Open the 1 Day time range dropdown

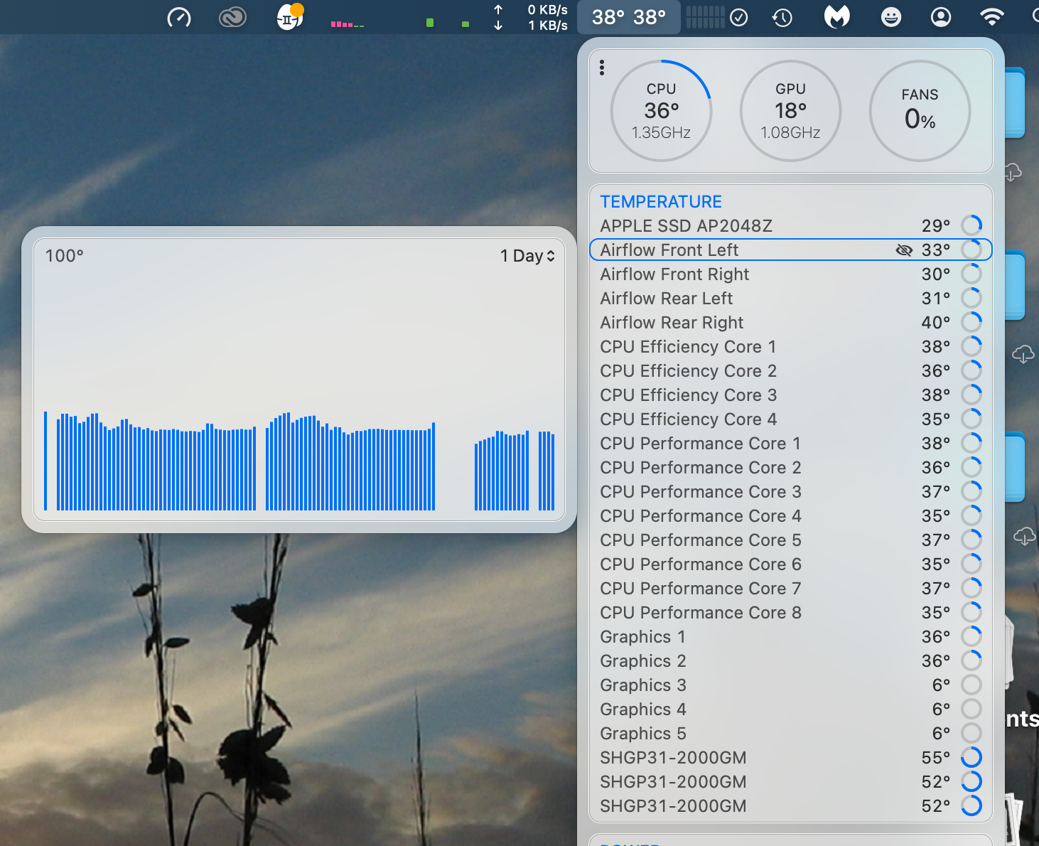[x=527, y=255]
